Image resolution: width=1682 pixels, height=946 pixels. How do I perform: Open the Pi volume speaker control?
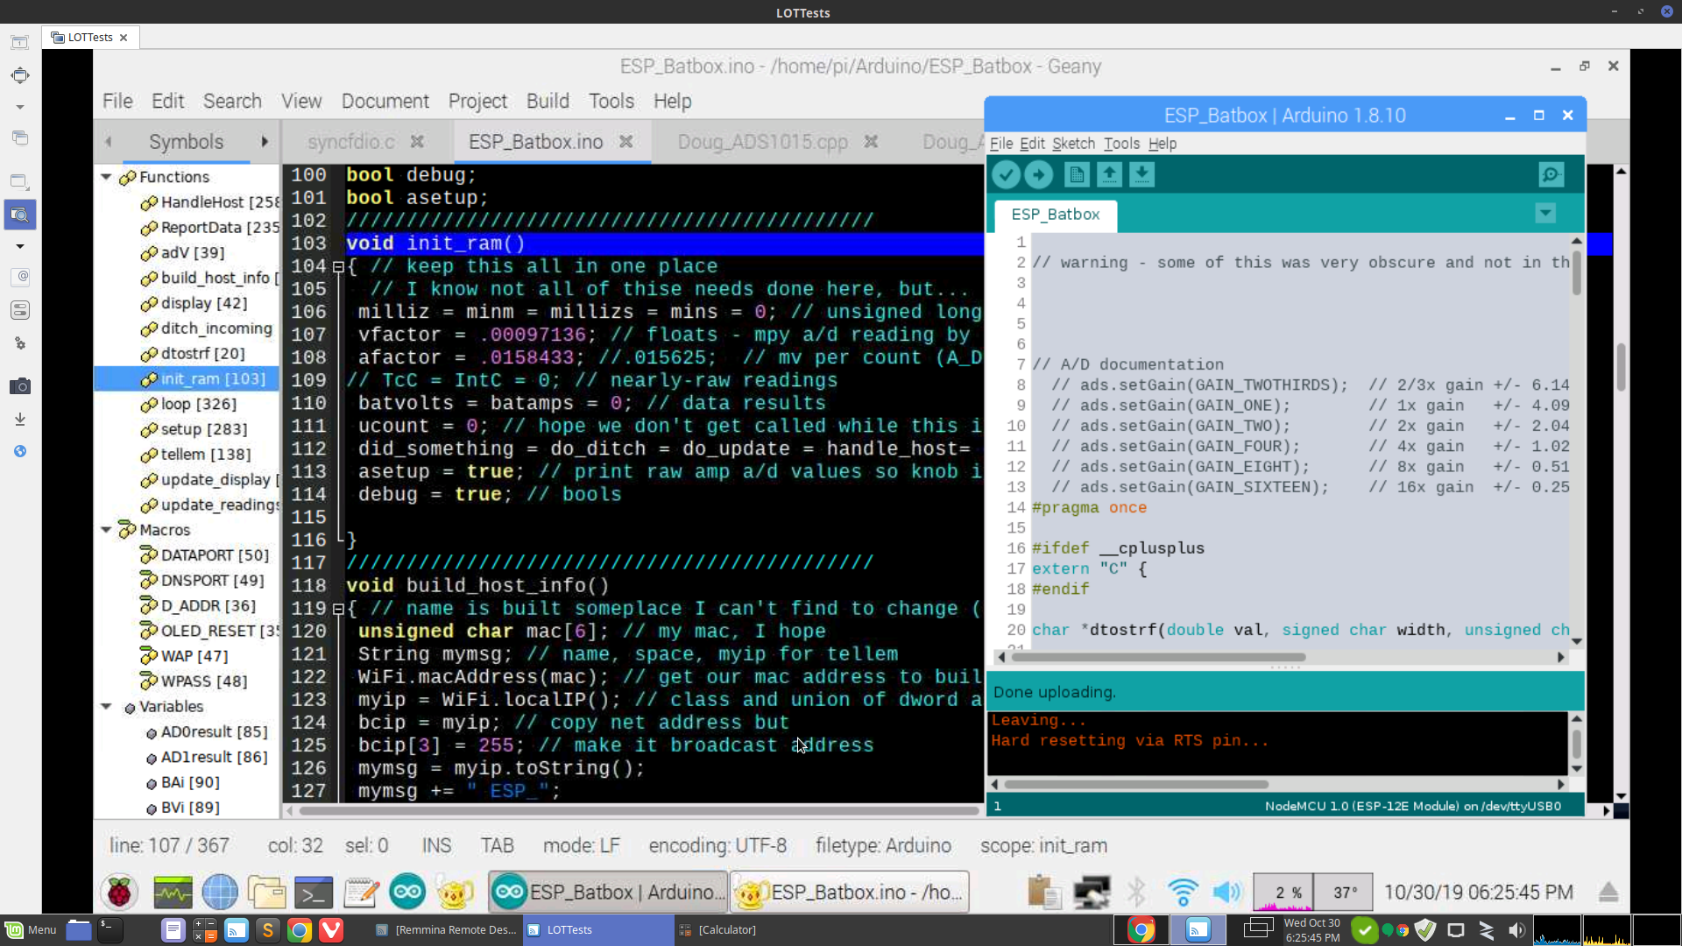click(1227, 893)
